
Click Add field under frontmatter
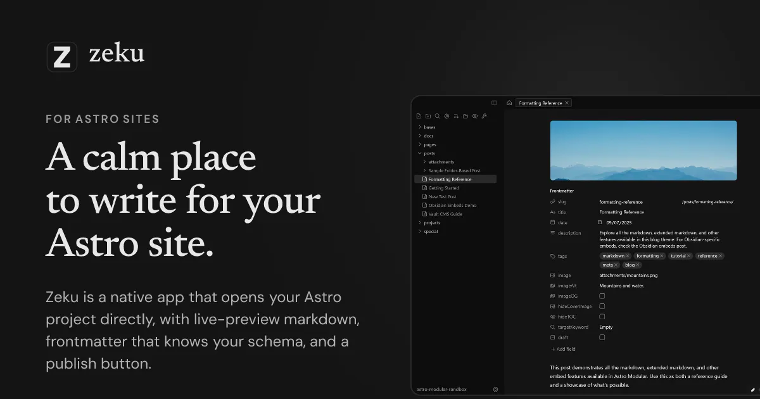point(563,349)
